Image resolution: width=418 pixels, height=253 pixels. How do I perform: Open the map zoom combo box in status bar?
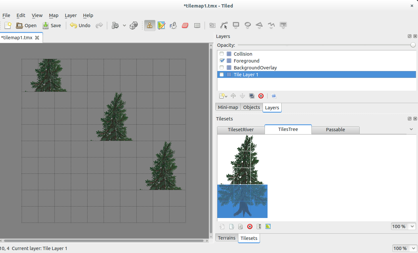[405, 248]
